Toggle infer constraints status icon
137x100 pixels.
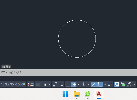55,84
